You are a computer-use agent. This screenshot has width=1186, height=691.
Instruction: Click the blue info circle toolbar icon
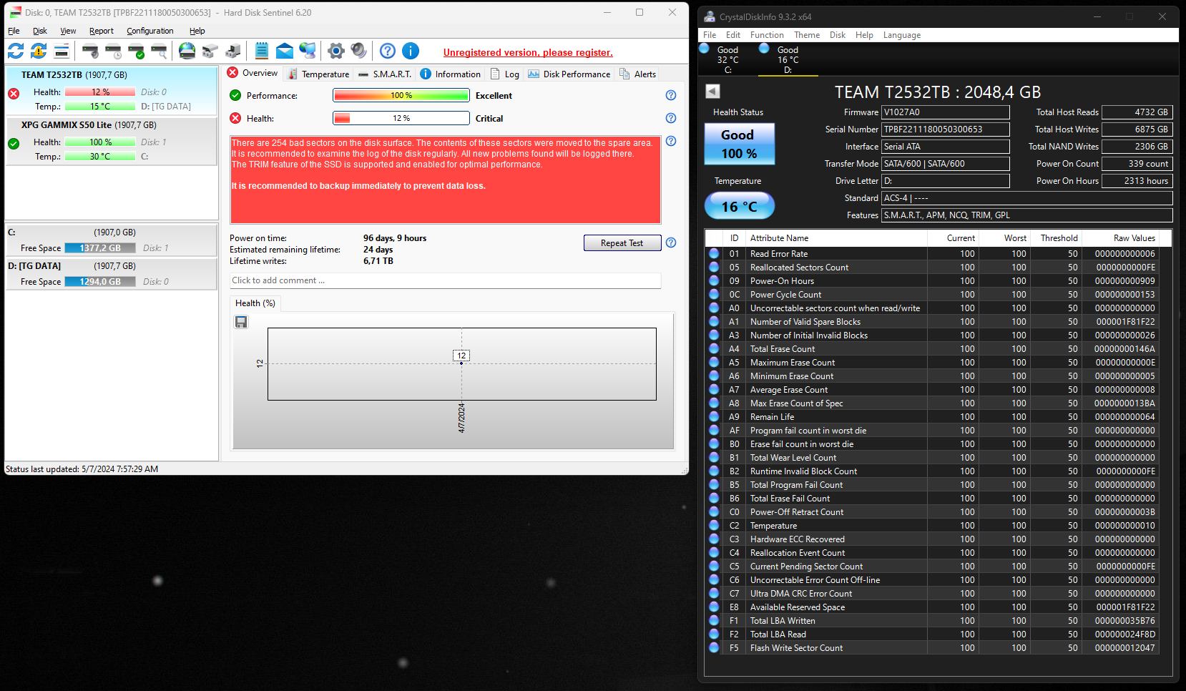(411, 51)
